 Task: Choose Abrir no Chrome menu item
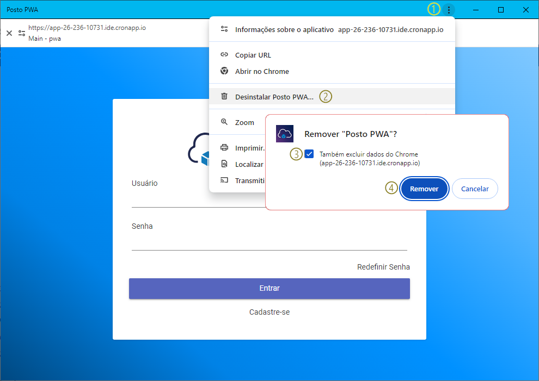click(332, 71)
